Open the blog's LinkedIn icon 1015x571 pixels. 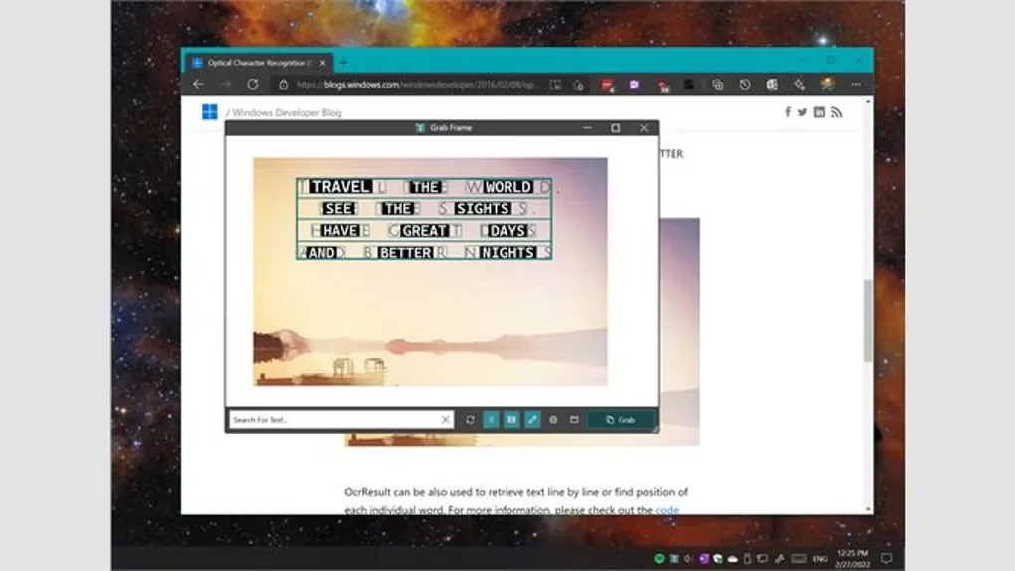click(820, 112)
